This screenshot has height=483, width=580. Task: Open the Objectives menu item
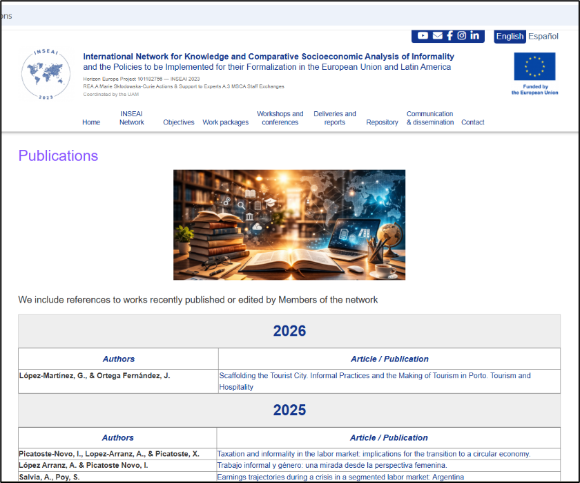click(x=179, y=122)
